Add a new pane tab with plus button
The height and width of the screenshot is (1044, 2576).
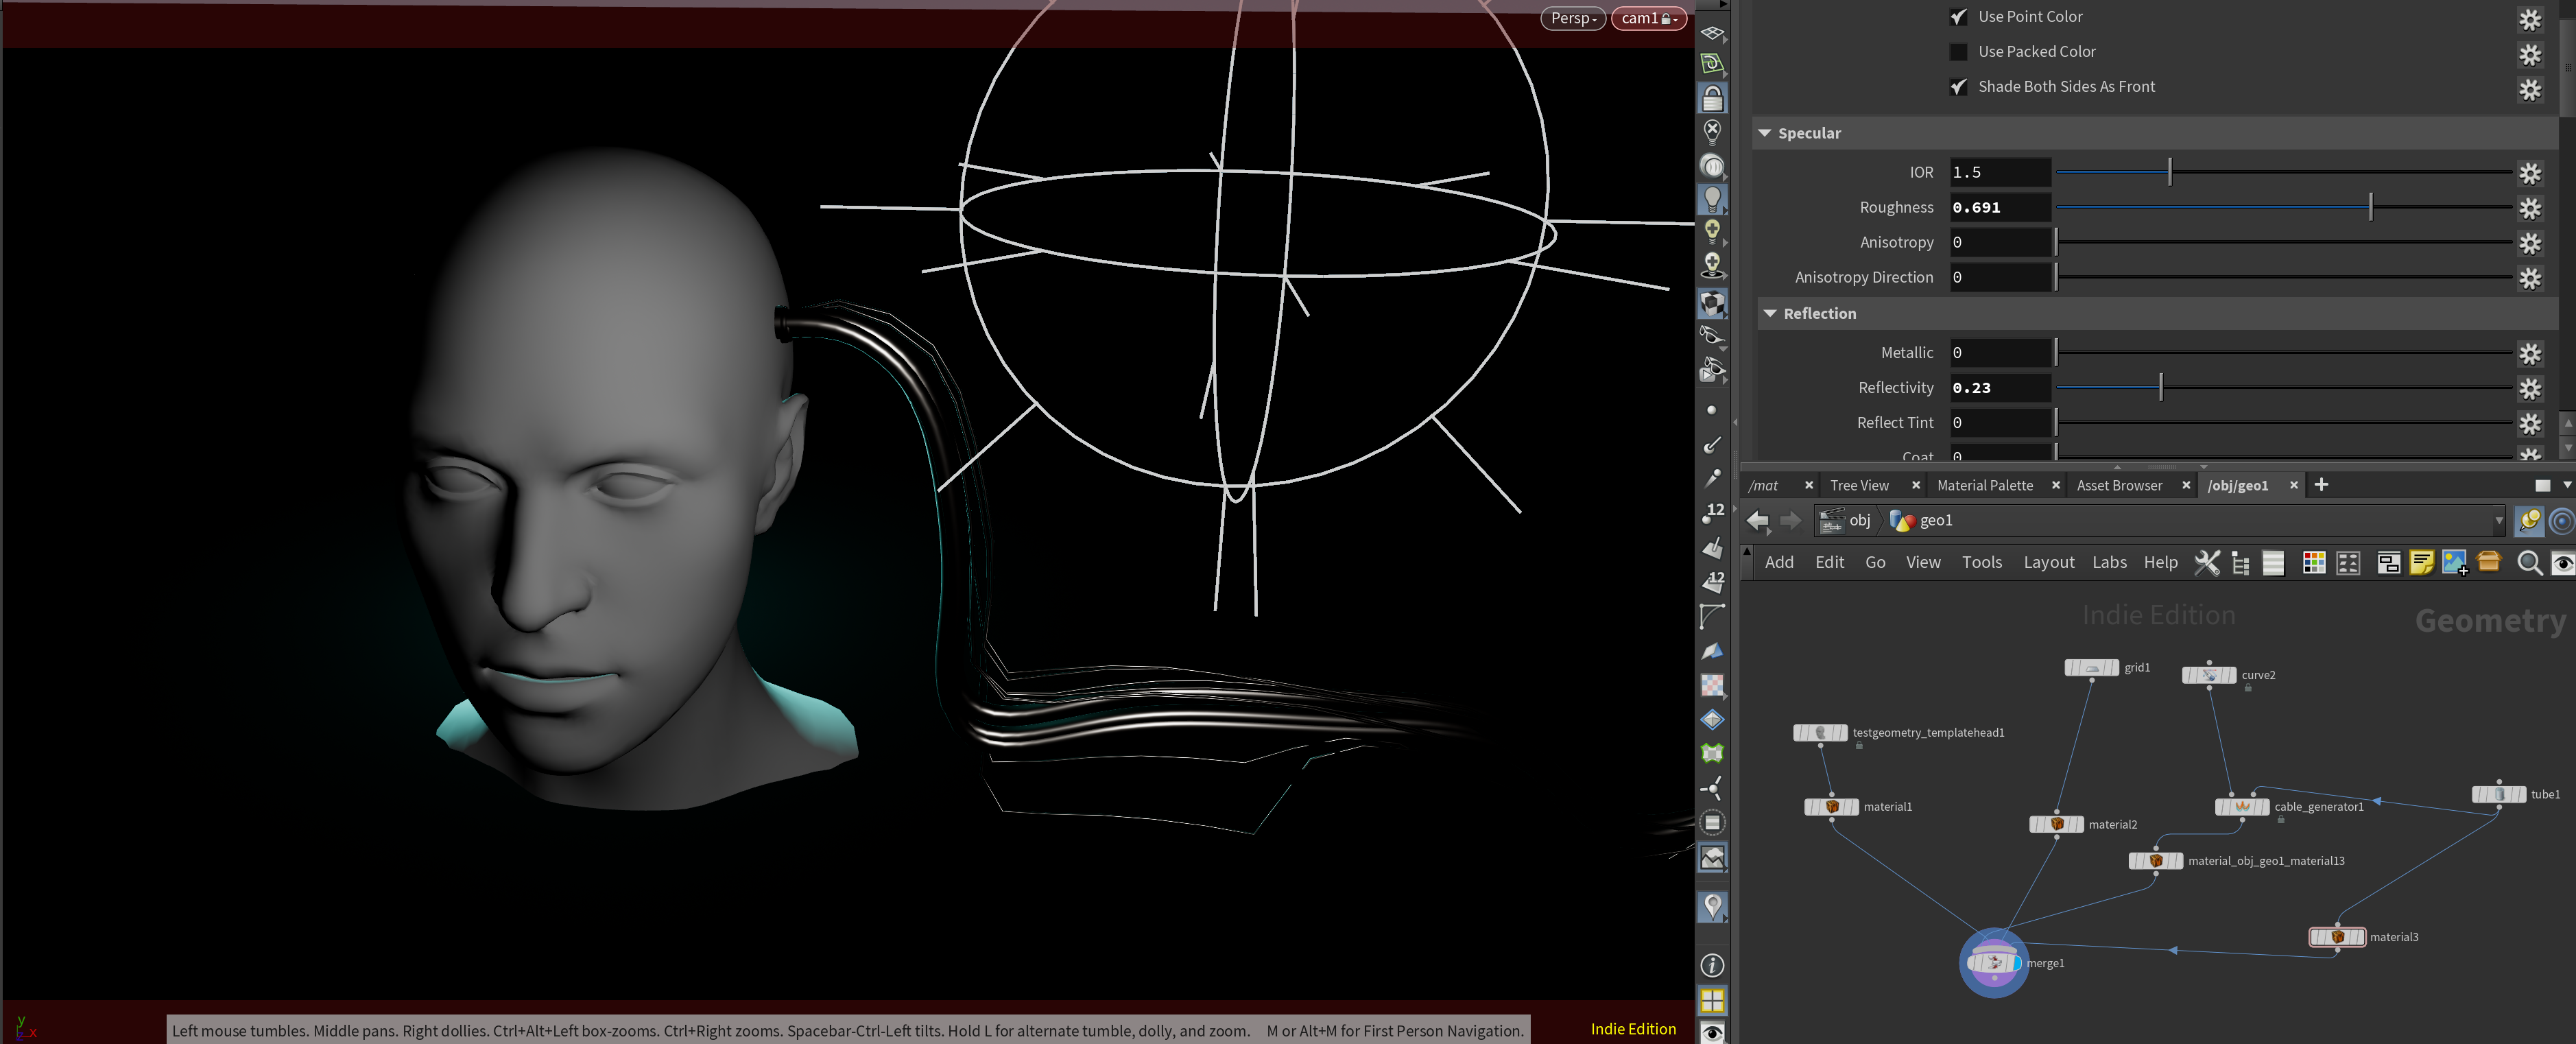(x=2321, y=485)
